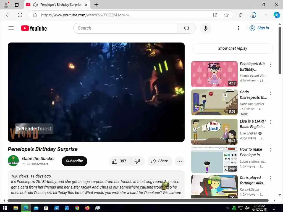Refresh the page
Image resolution: width=283 pixels, height=212 pixels.
tap(20, 15)
